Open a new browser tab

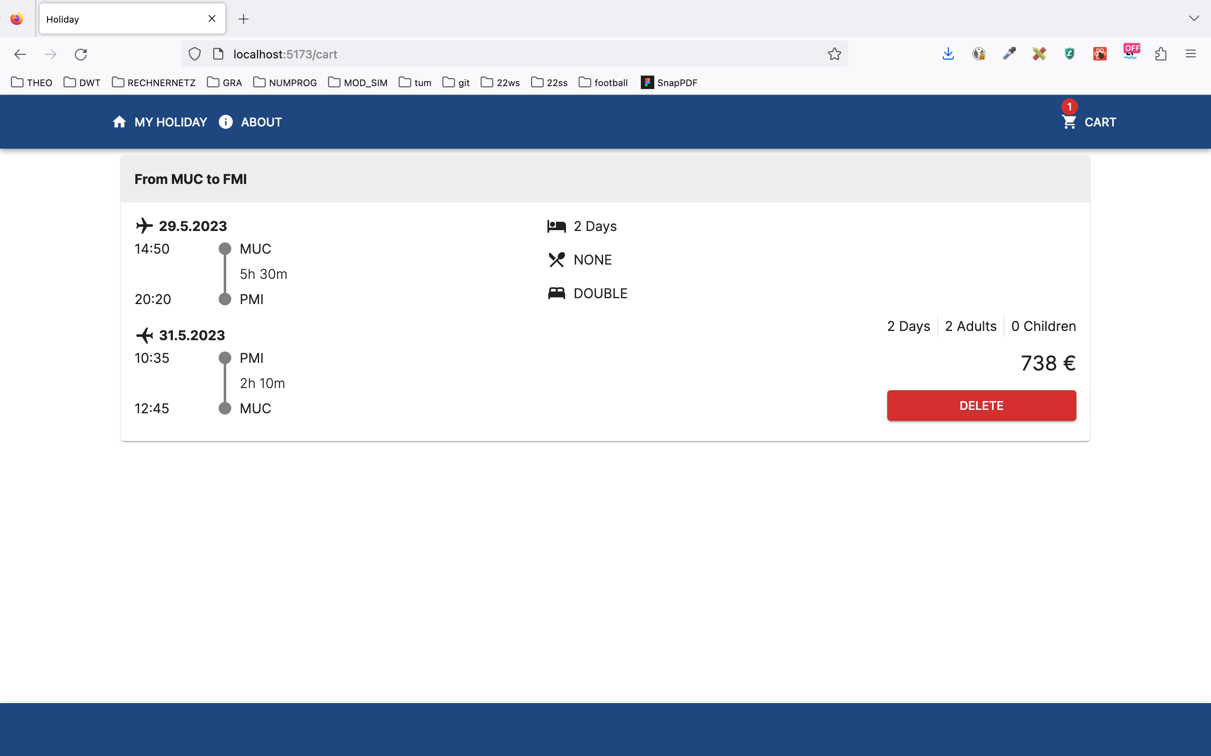pyautogui.click(x=244, y=19)
